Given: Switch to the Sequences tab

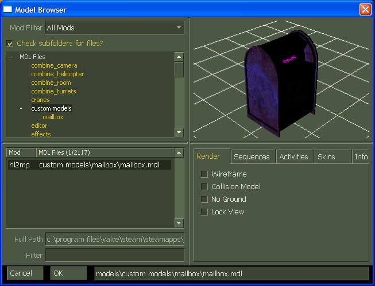Looking at the screenshot, I should coord(253,157).
